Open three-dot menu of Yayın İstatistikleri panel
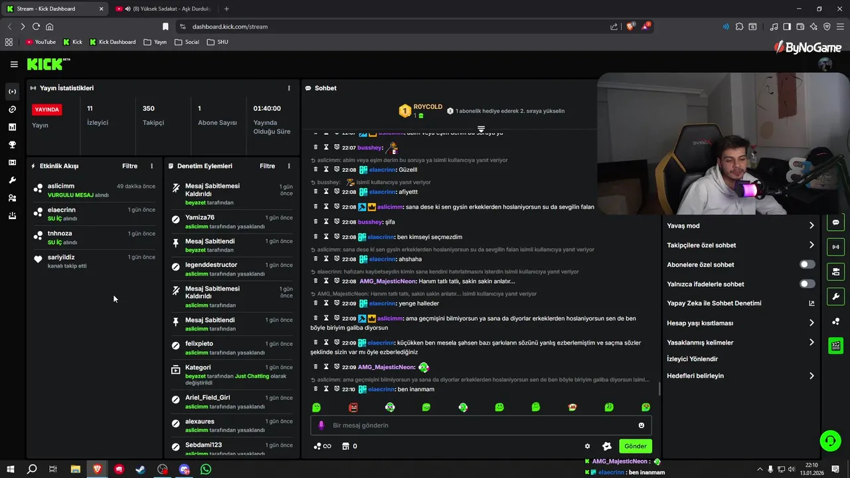Screen dimensions: 850x478 [289, 88]
